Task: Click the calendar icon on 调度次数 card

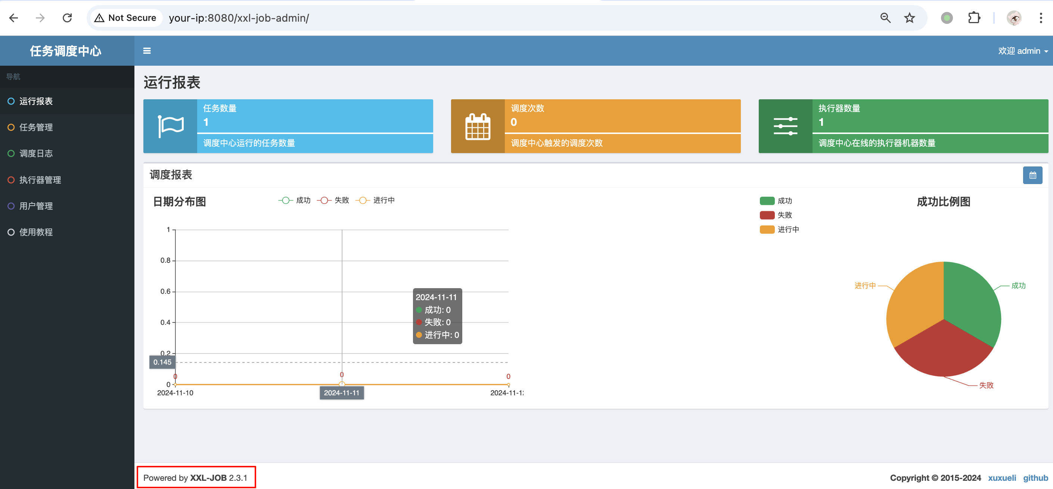Action: coord(478,126)
